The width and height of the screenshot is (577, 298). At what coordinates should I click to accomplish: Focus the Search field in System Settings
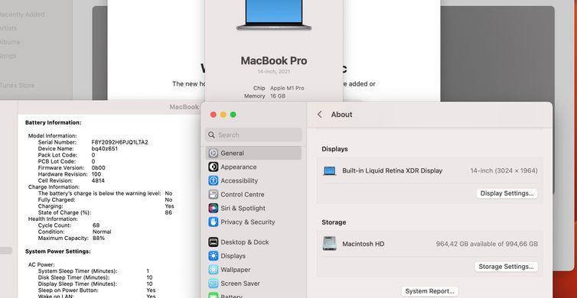pyautogui.click(x=253, y=134)
